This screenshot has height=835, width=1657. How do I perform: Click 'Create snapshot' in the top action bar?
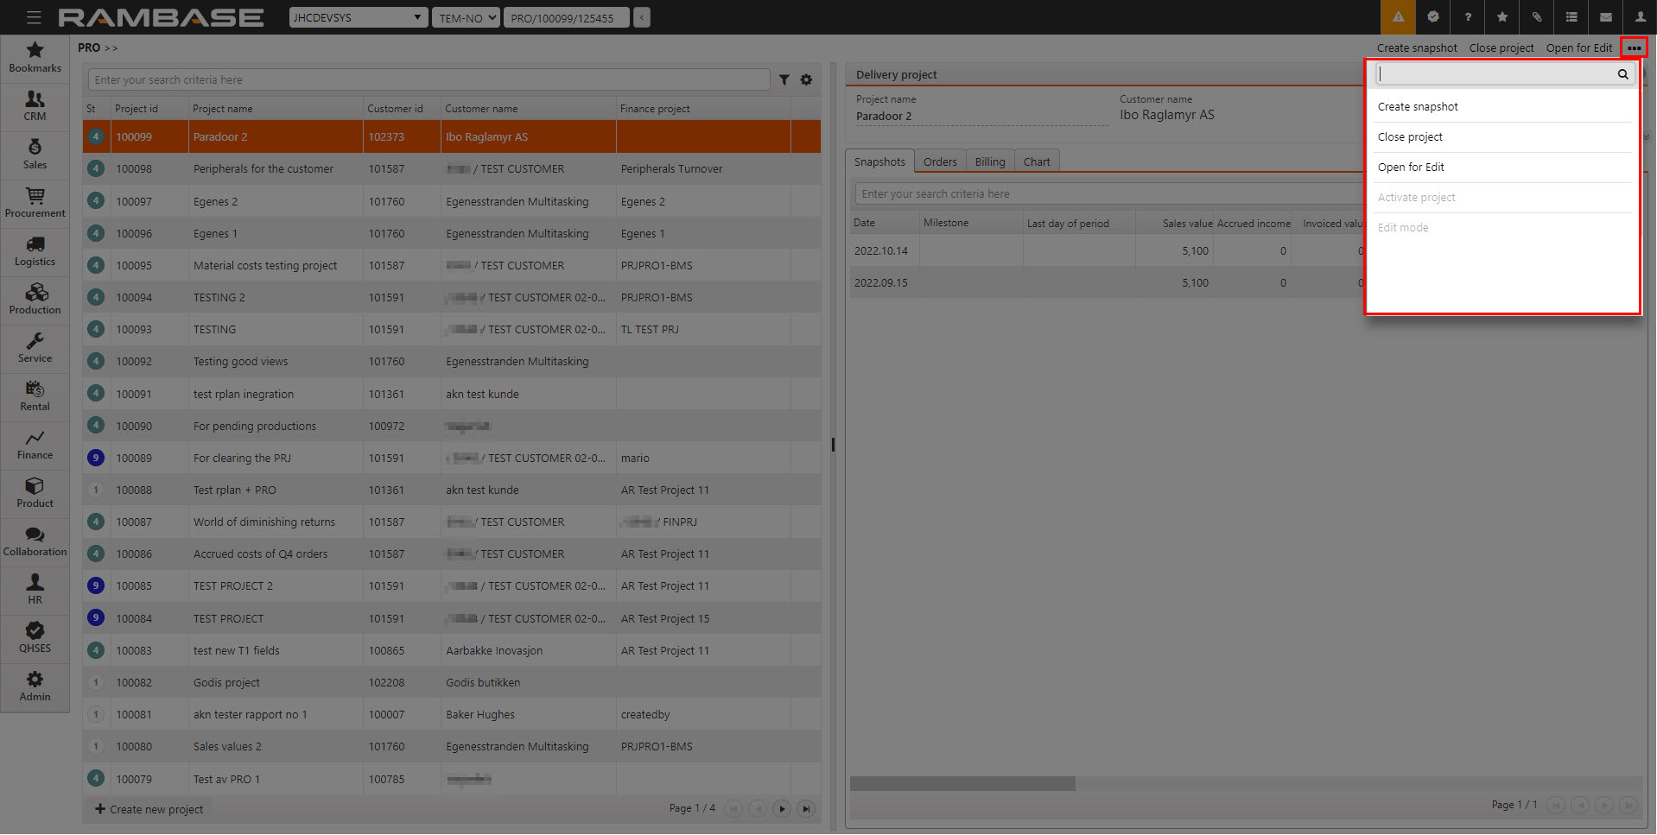(x=1416, y=48)
